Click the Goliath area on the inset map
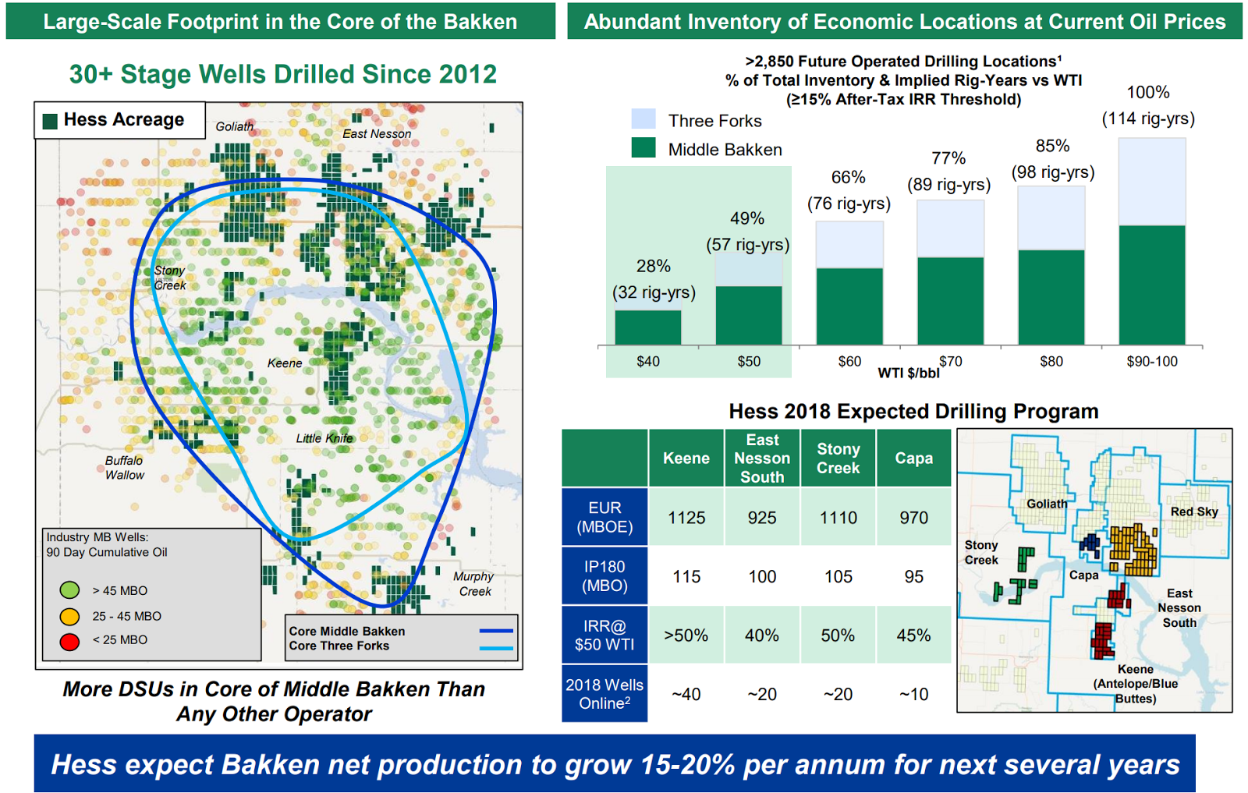 tap(1049, 504)
